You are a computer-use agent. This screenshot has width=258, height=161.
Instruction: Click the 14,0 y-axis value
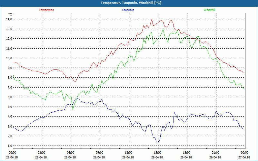(9, 19)
